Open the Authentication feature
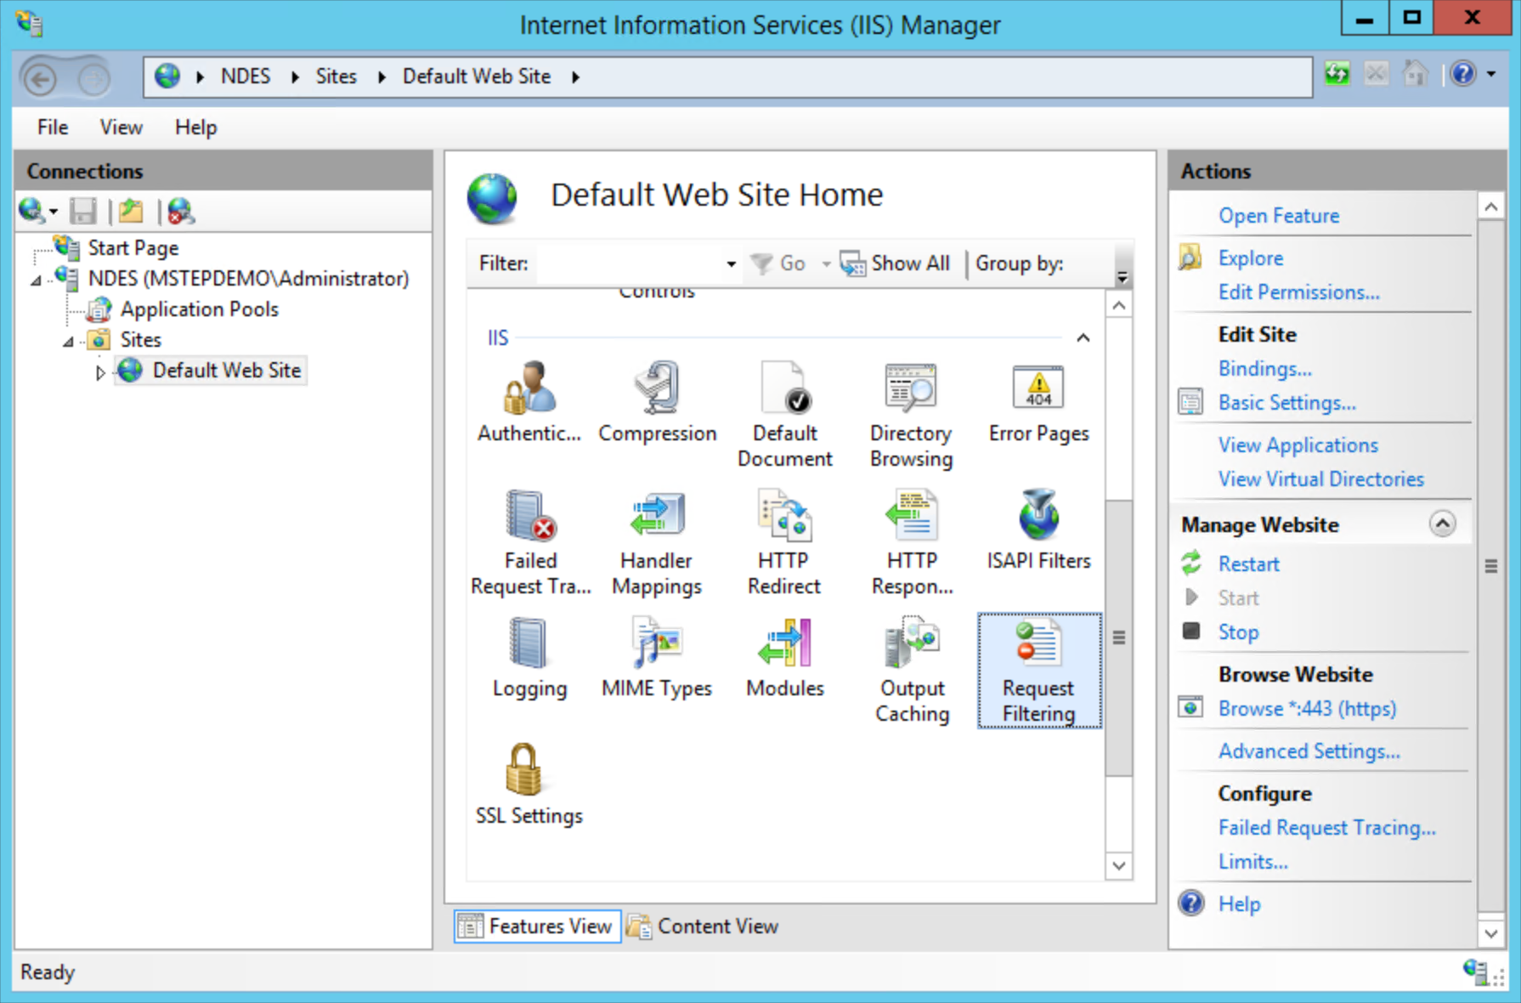1521x1003 pixels. (x=529, y=401)
